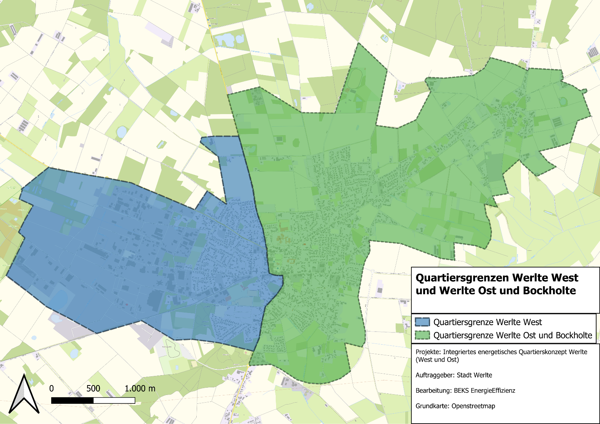Click the oval sports track in the green area

[x=356, y=78]
